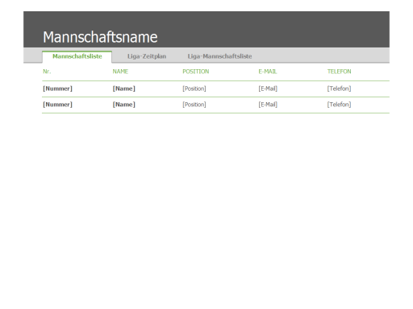Click the first row [E-Mail] cell
Screen dimensions: 413x309
tap(268, 89)
